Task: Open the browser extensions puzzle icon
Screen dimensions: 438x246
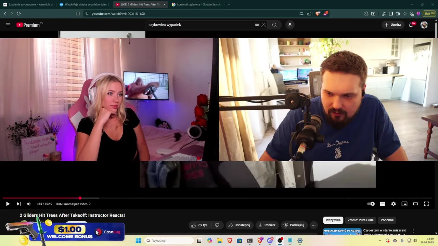Action: [366, 14]
